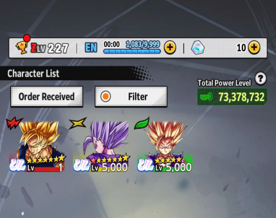Tap the gold trophy icon
The height and width of the screenshot is (218, 276).
pyautogui.click(x=22, y=47)
